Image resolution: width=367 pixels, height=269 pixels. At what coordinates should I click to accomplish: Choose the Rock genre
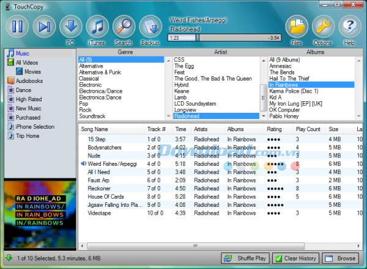click(85, 109)
